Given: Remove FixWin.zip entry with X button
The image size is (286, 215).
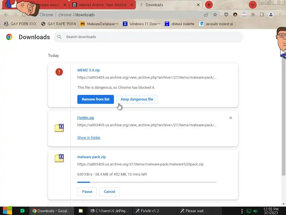Looking at the screenshot, I should [x=230, y=118].
